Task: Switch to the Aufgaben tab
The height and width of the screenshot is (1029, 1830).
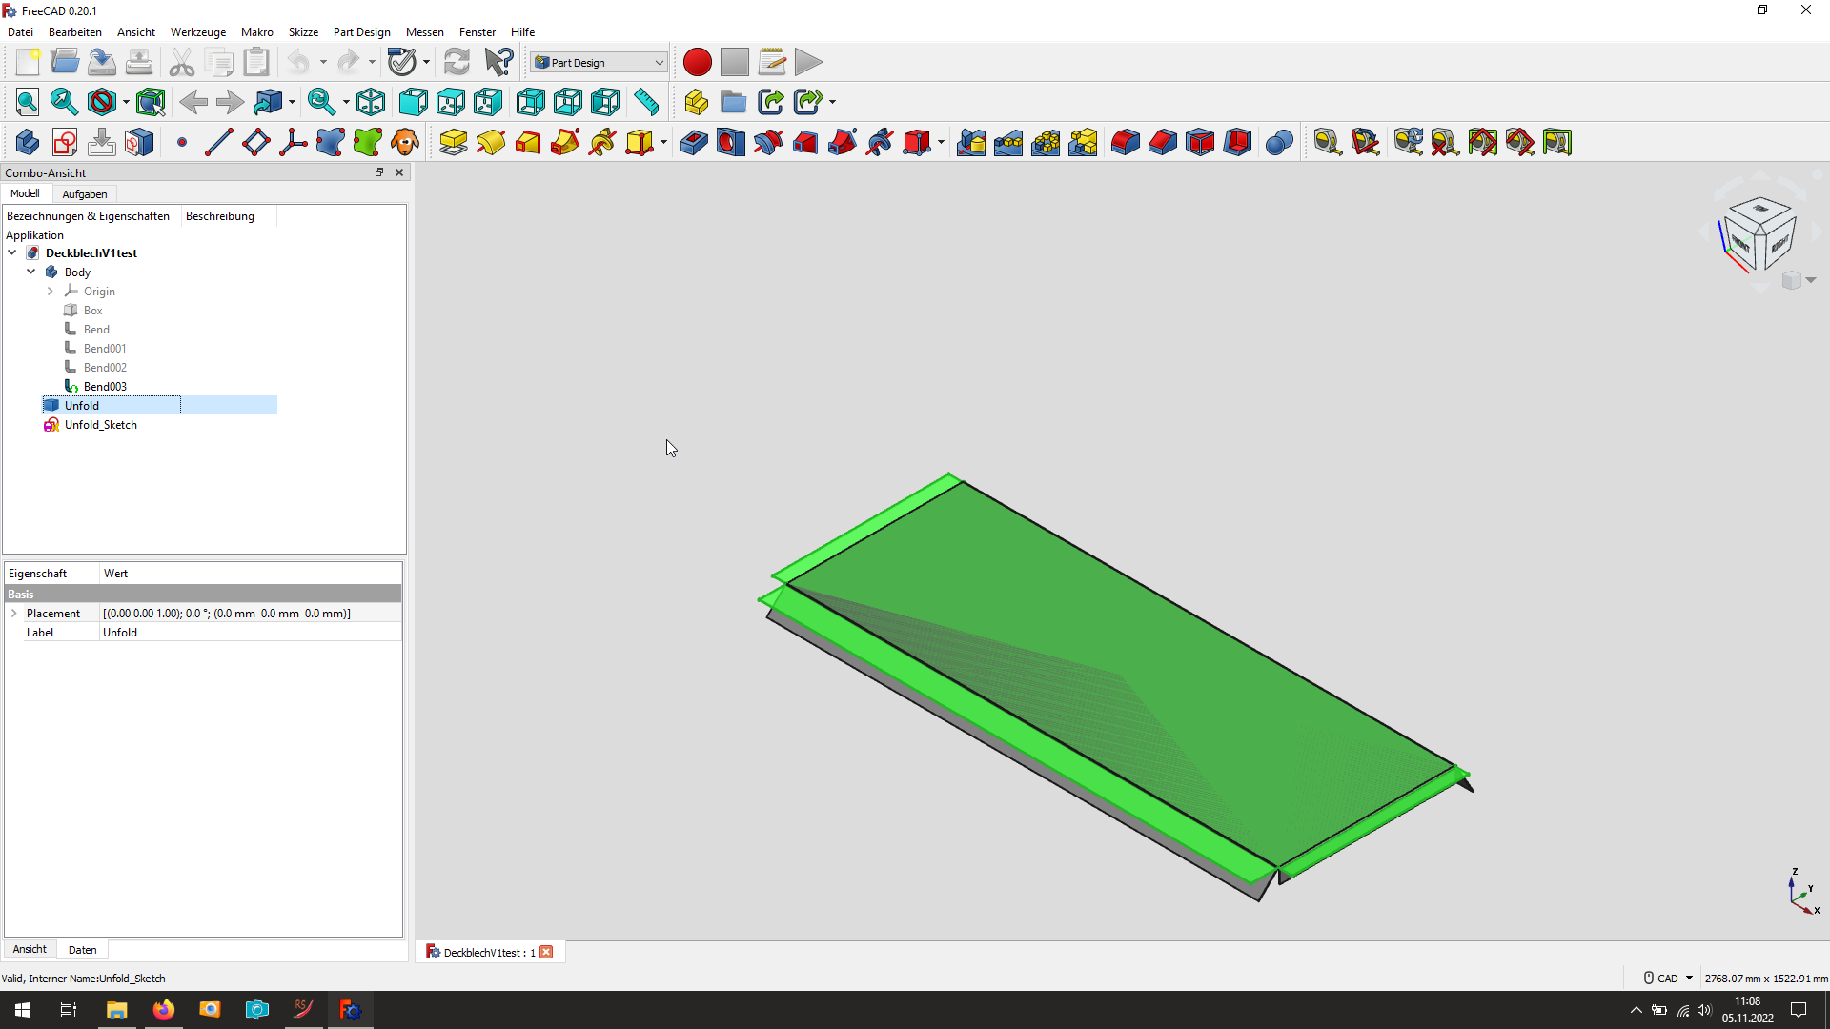Action: point(84,193)
